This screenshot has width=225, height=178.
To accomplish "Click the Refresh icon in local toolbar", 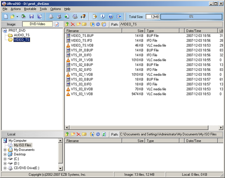I will pyautogui.click(x=104, y=134).
